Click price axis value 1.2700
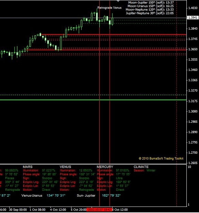Viewport: 199px width, 213px height. tap(193, 153)
